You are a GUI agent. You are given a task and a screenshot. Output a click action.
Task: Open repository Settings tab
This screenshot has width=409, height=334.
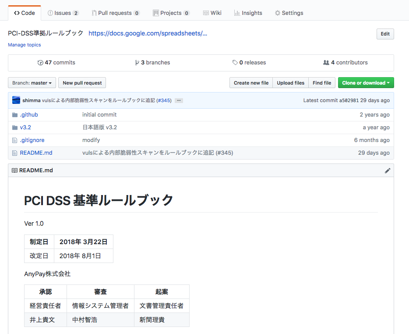tap(289, 13)
